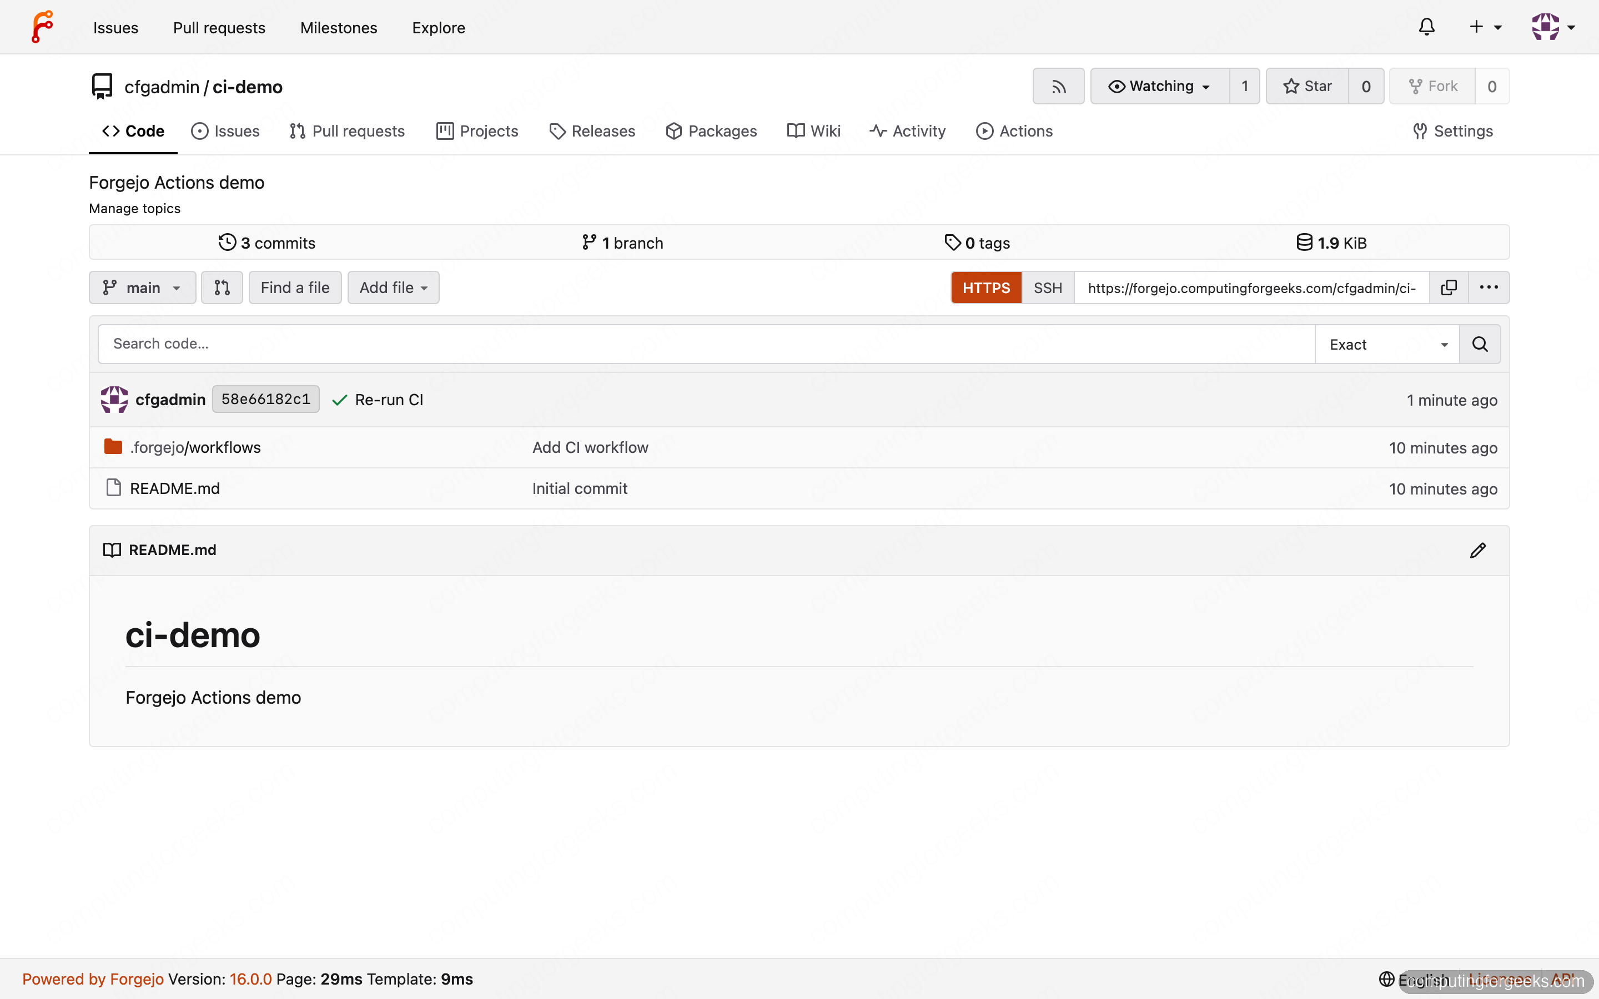The height and width of the screenshot is (999, 1599).
Task: Open the Forgejo logo home link
Action: 42,27
